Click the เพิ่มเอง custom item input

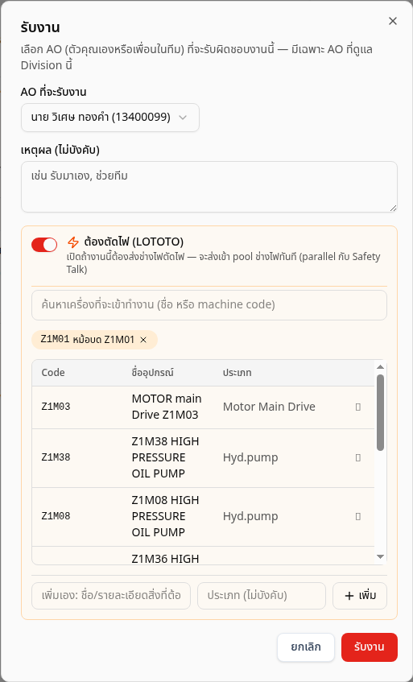pyautogui.click(x=111, y=596)
